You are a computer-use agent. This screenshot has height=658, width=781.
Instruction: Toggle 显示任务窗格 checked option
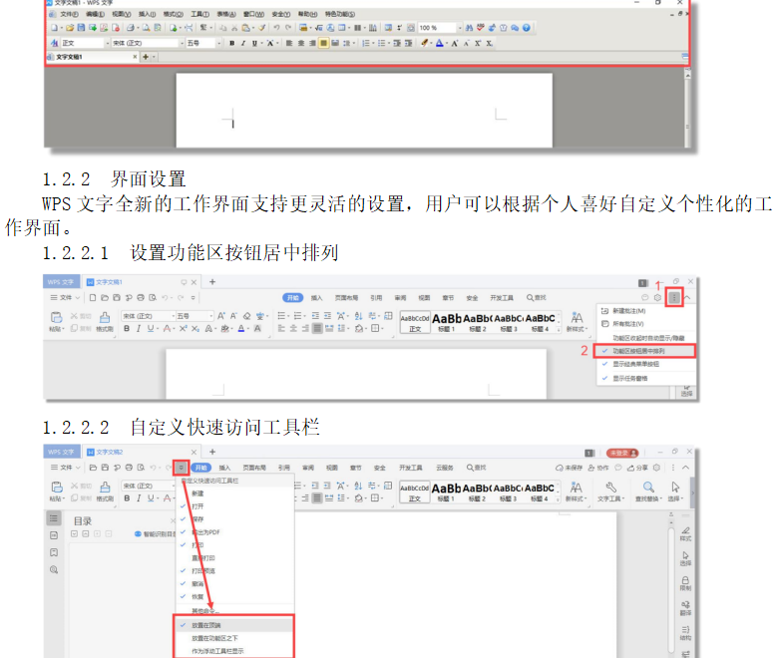(634, 378)
